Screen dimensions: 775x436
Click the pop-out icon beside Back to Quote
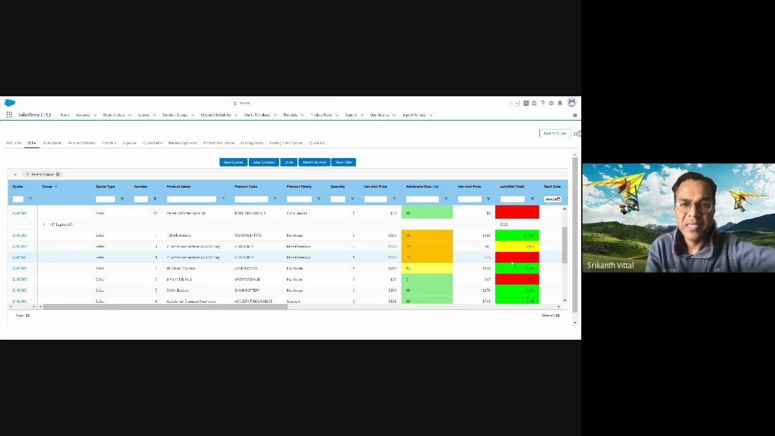(x=576, y=133)
